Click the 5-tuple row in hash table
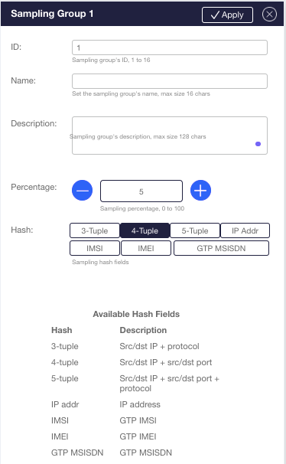 136,383
